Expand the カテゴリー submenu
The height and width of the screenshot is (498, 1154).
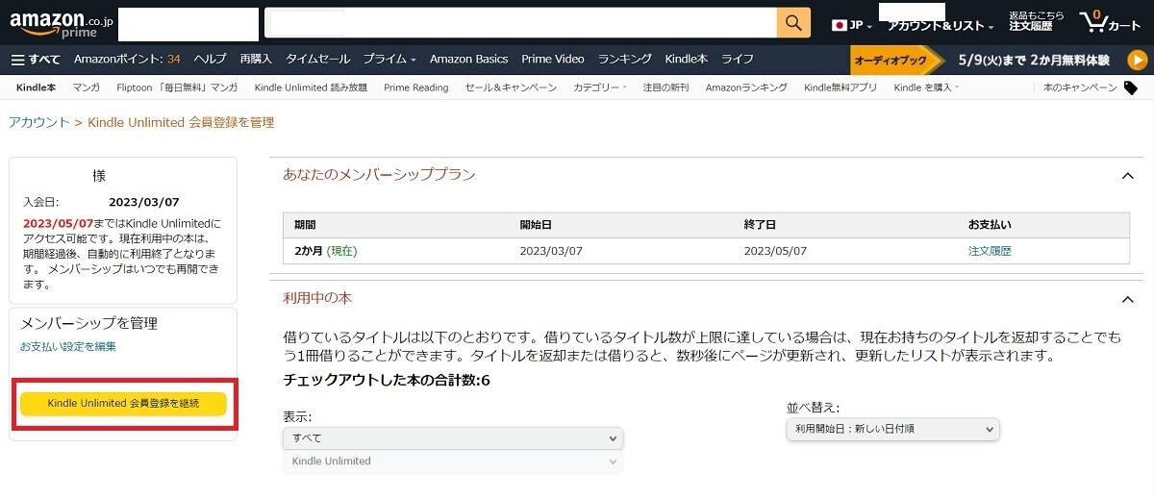(599, 87)
